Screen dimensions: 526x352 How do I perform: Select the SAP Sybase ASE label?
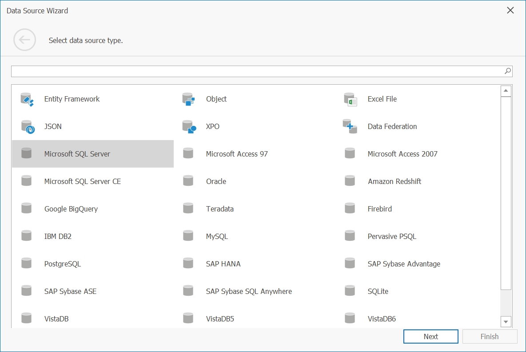(x=71, y=291)
